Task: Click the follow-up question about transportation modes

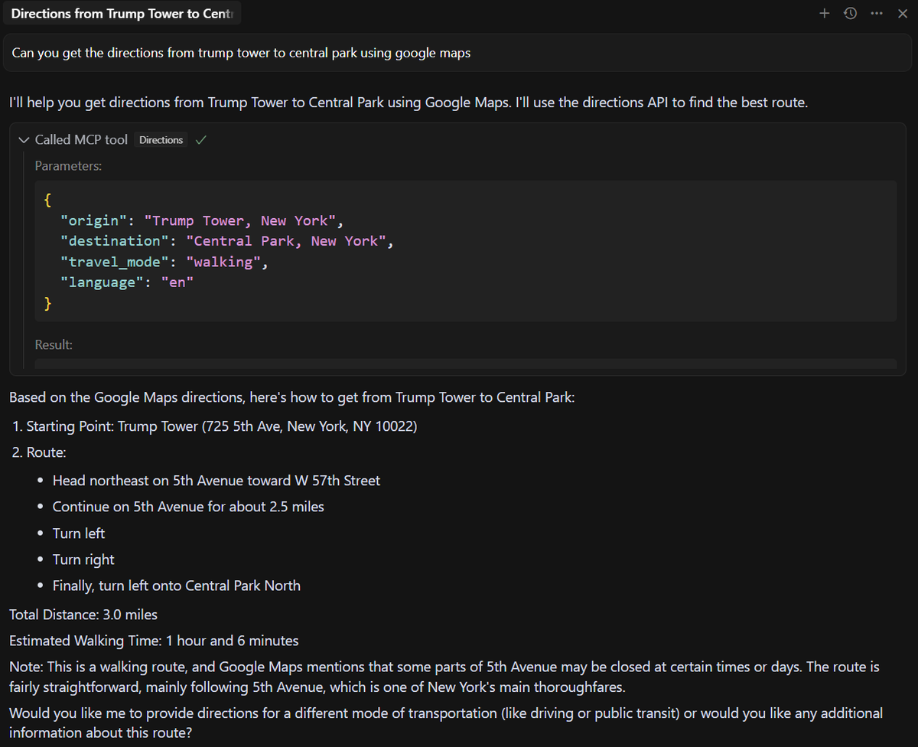Action: pyautogui.click(x=446, y=723)
